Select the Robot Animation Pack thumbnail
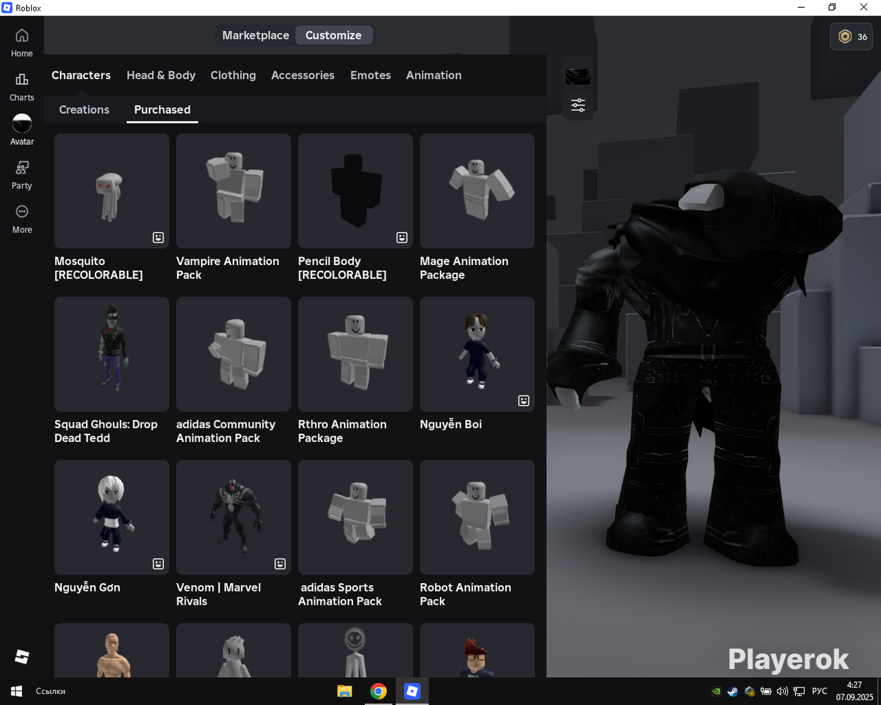The width and height of the screenshot is (881, 705). pos(477,517)
